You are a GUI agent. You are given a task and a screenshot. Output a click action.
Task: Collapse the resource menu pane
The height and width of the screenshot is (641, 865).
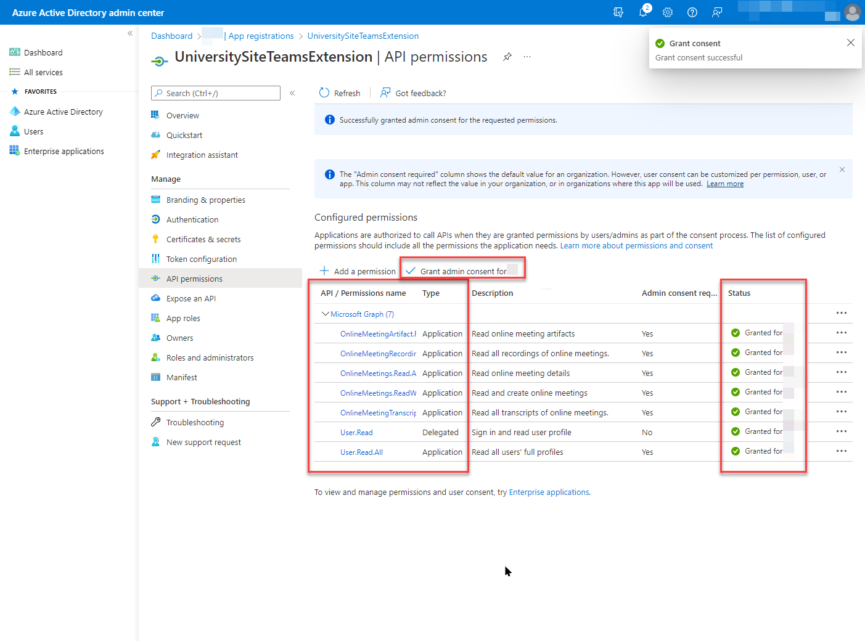[x=292, y=93]
